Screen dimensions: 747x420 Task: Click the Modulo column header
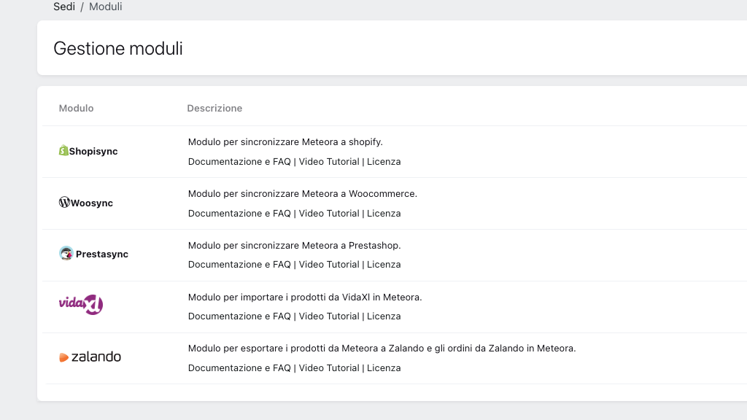[x=76, y=108]
